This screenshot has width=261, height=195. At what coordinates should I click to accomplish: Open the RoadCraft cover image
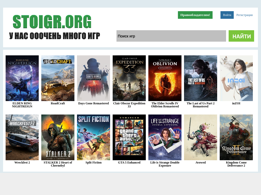tap(58, 78)
